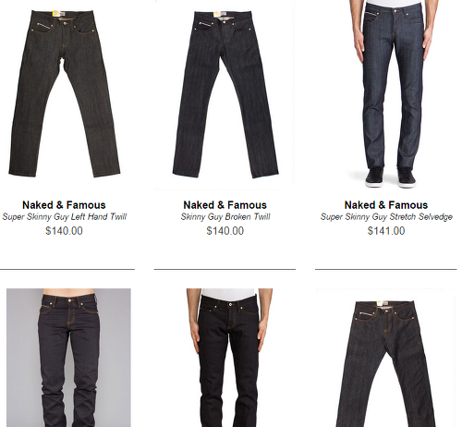
Task: Click the yellow tag on bottom-right jeans
Action: tap(380, 303)
